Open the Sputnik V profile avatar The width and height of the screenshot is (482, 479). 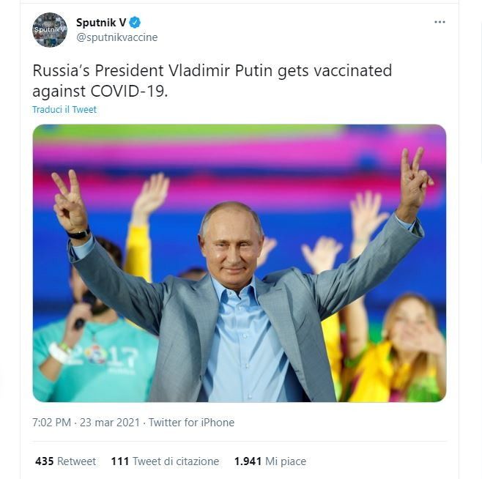[x=50, y=30]
